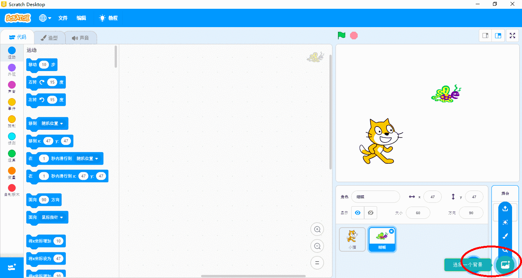The image size is (522, 278).
Task: Zoom out the code workspace
Action: [x=317, y=246]
